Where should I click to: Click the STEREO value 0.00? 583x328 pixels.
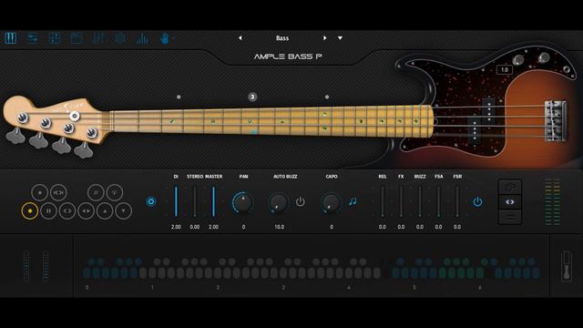click(x=194, y=227)
